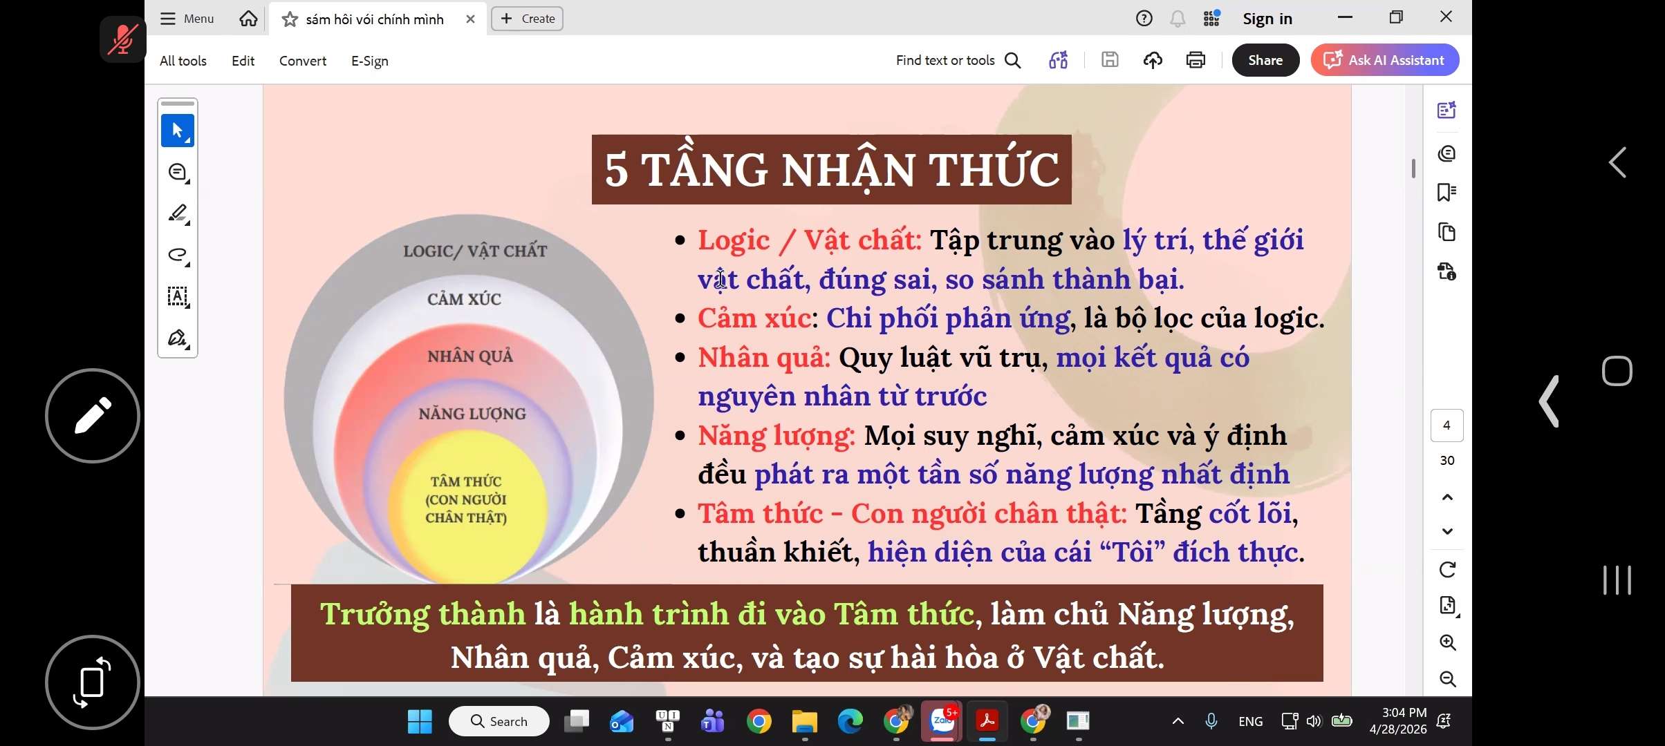
Task: Switch ENG input language
Action: [x=1250, y=722]
